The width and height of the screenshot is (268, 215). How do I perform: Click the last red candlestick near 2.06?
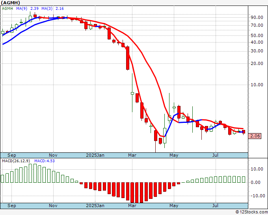(x=244, y=132)
